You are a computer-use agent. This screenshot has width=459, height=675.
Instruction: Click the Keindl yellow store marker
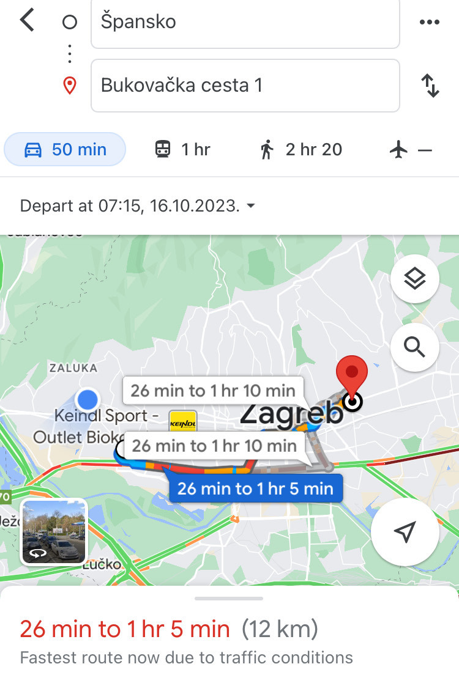tap(183, 421)
